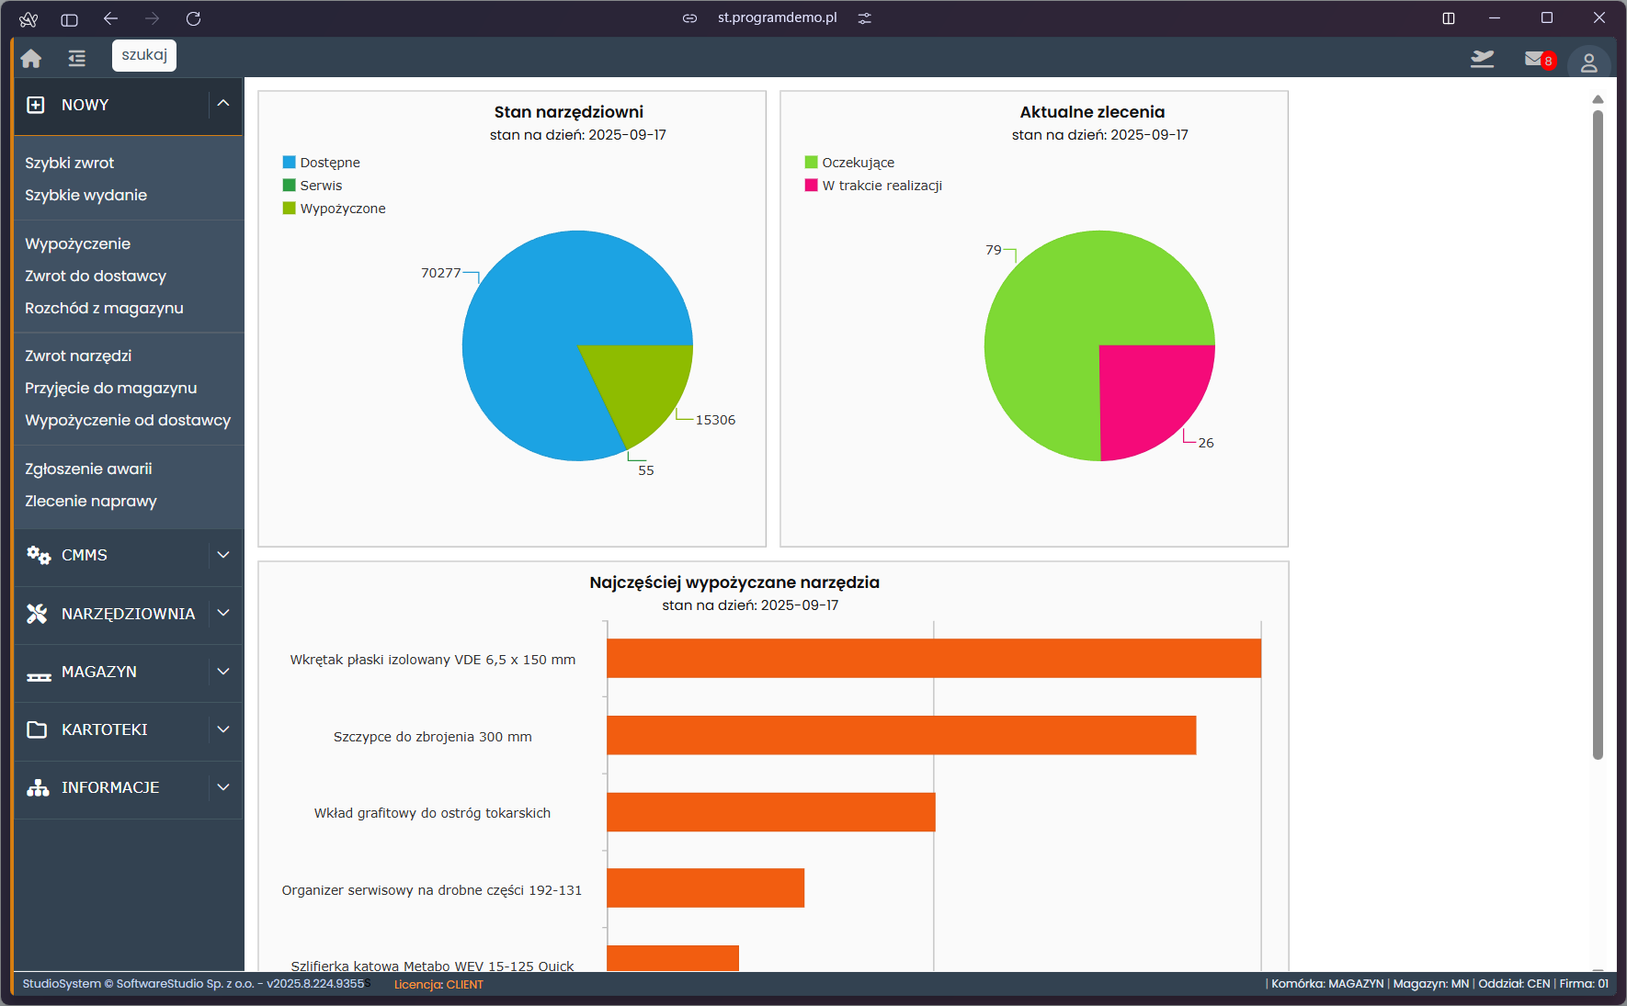This screenshot has width=1627, height=1006.
Task: Click the Licencja CLIENT link in status bar
Action: [438, 984]
